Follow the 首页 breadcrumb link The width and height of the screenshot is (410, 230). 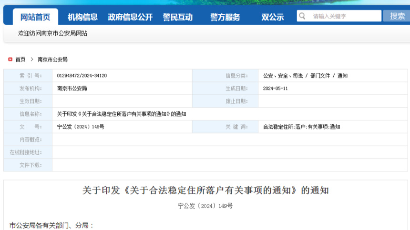[x=20, y=60]
